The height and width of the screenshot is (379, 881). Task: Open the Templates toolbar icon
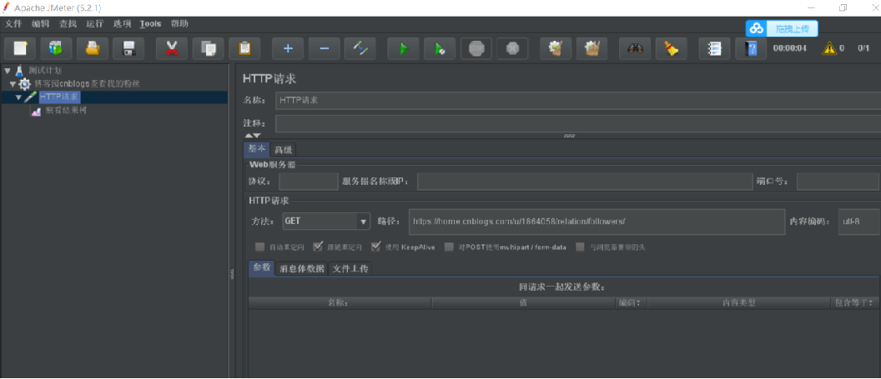pyautogui.click(x=56, y=49)
